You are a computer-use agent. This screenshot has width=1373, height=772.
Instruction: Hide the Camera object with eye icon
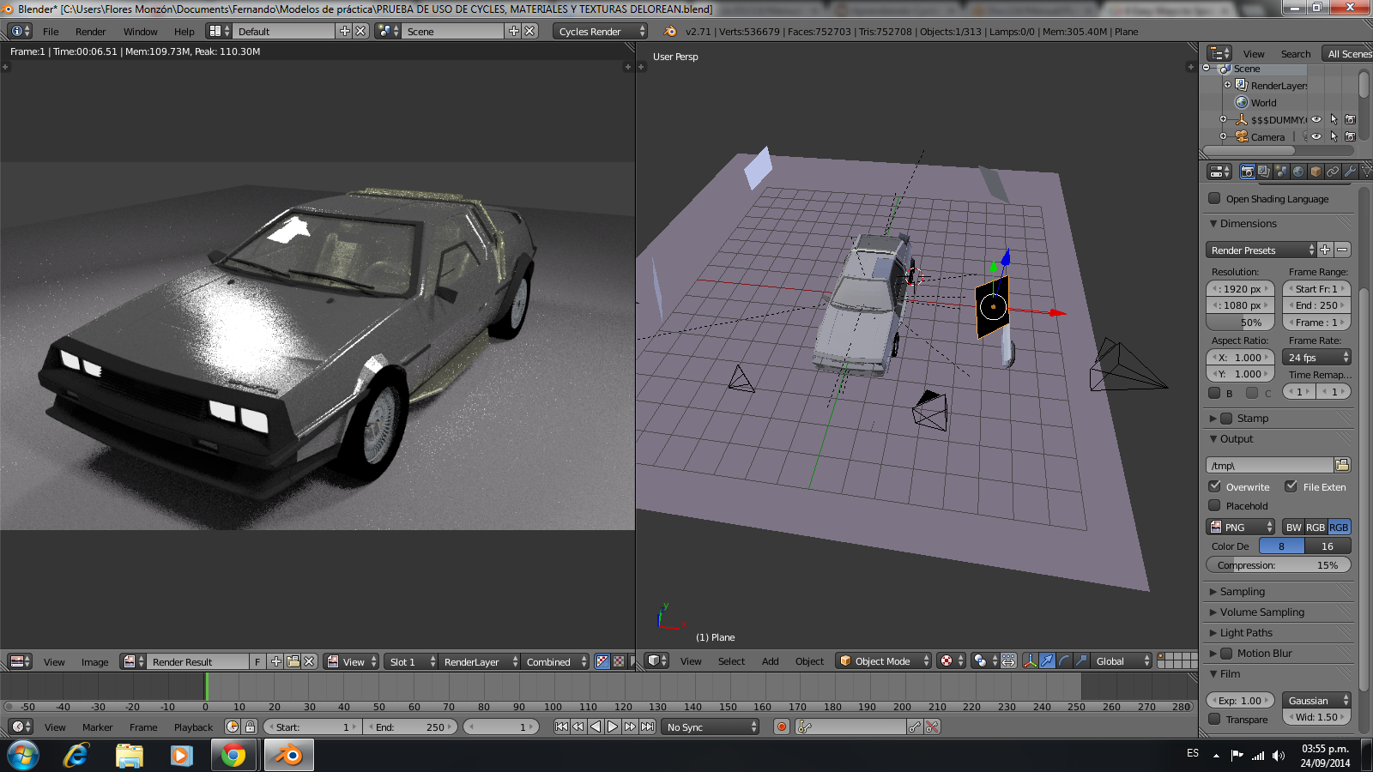pyautogui.click(x=1316, y=136)
